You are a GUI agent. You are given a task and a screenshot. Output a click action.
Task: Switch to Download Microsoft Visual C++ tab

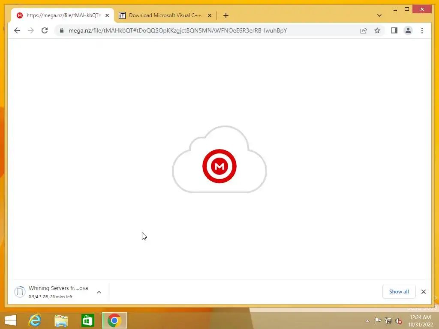[x=165, y=15]
